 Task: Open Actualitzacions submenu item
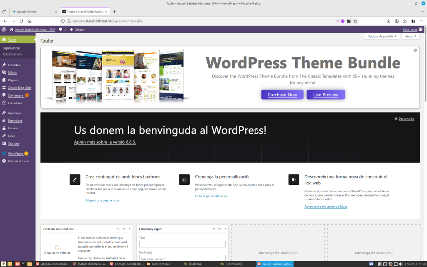[x=12, y=54]
